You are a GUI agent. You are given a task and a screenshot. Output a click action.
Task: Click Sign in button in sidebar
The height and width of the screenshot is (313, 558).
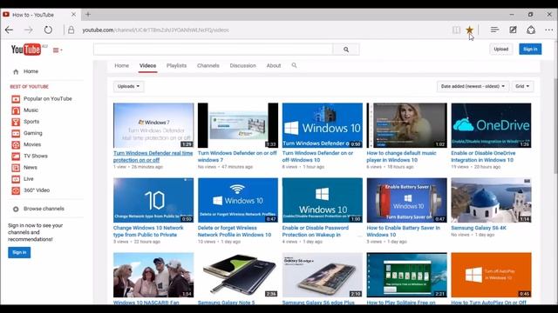19,252
